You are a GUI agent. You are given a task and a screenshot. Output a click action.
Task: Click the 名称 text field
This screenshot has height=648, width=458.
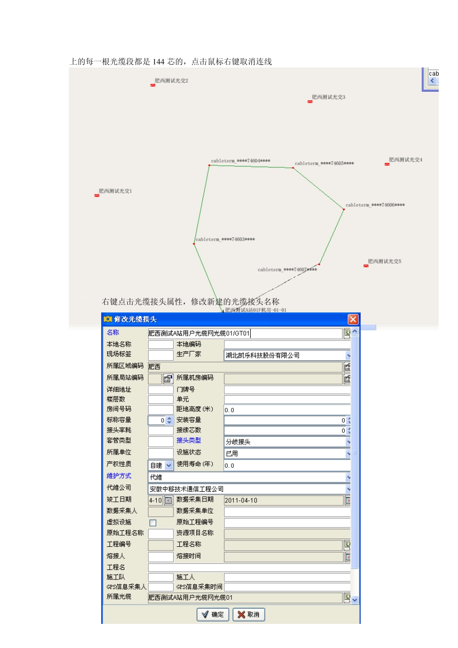coord(245,334)
